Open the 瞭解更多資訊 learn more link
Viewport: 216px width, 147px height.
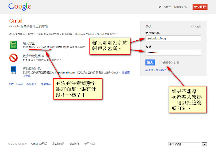click(x=126, y=72)
